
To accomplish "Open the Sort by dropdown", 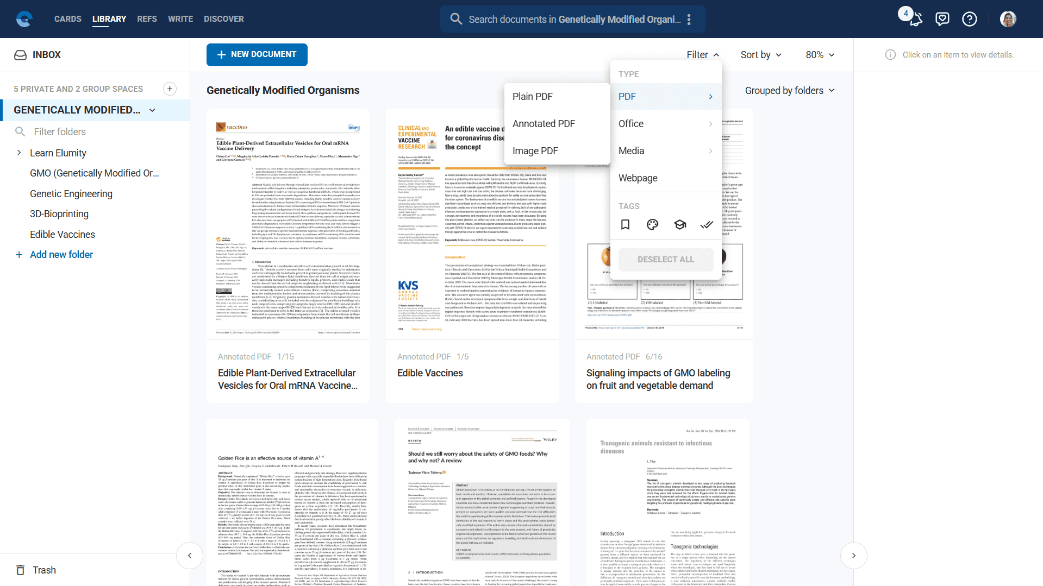I will (761, 55).
